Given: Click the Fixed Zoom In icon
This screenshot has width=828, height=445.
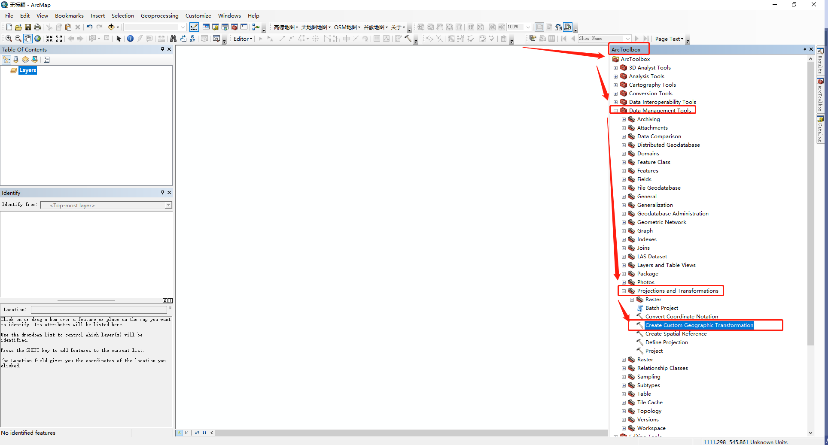Looking at the screenshot, I should 49,39.
